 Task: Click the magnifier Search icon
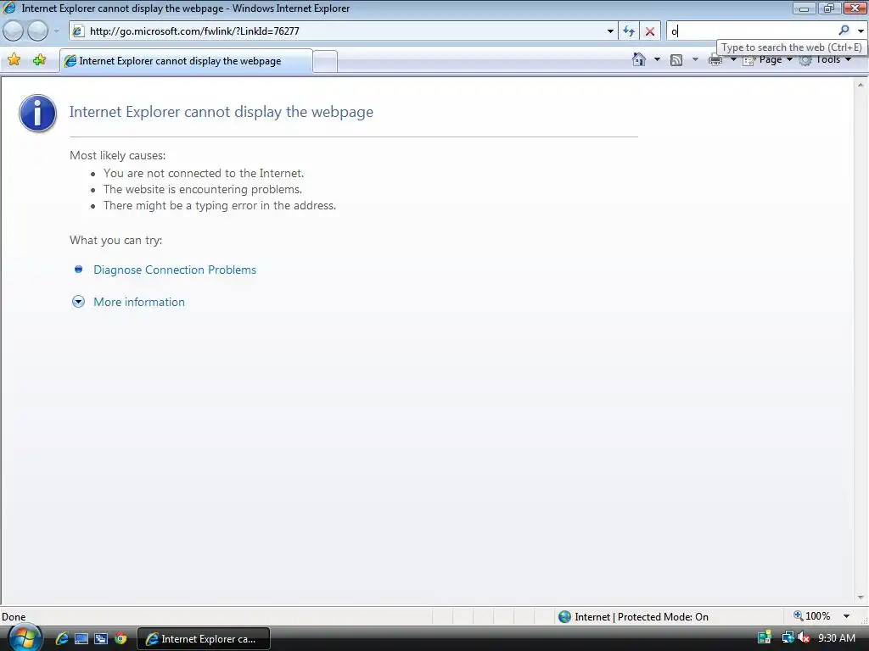tap(844, 31)
